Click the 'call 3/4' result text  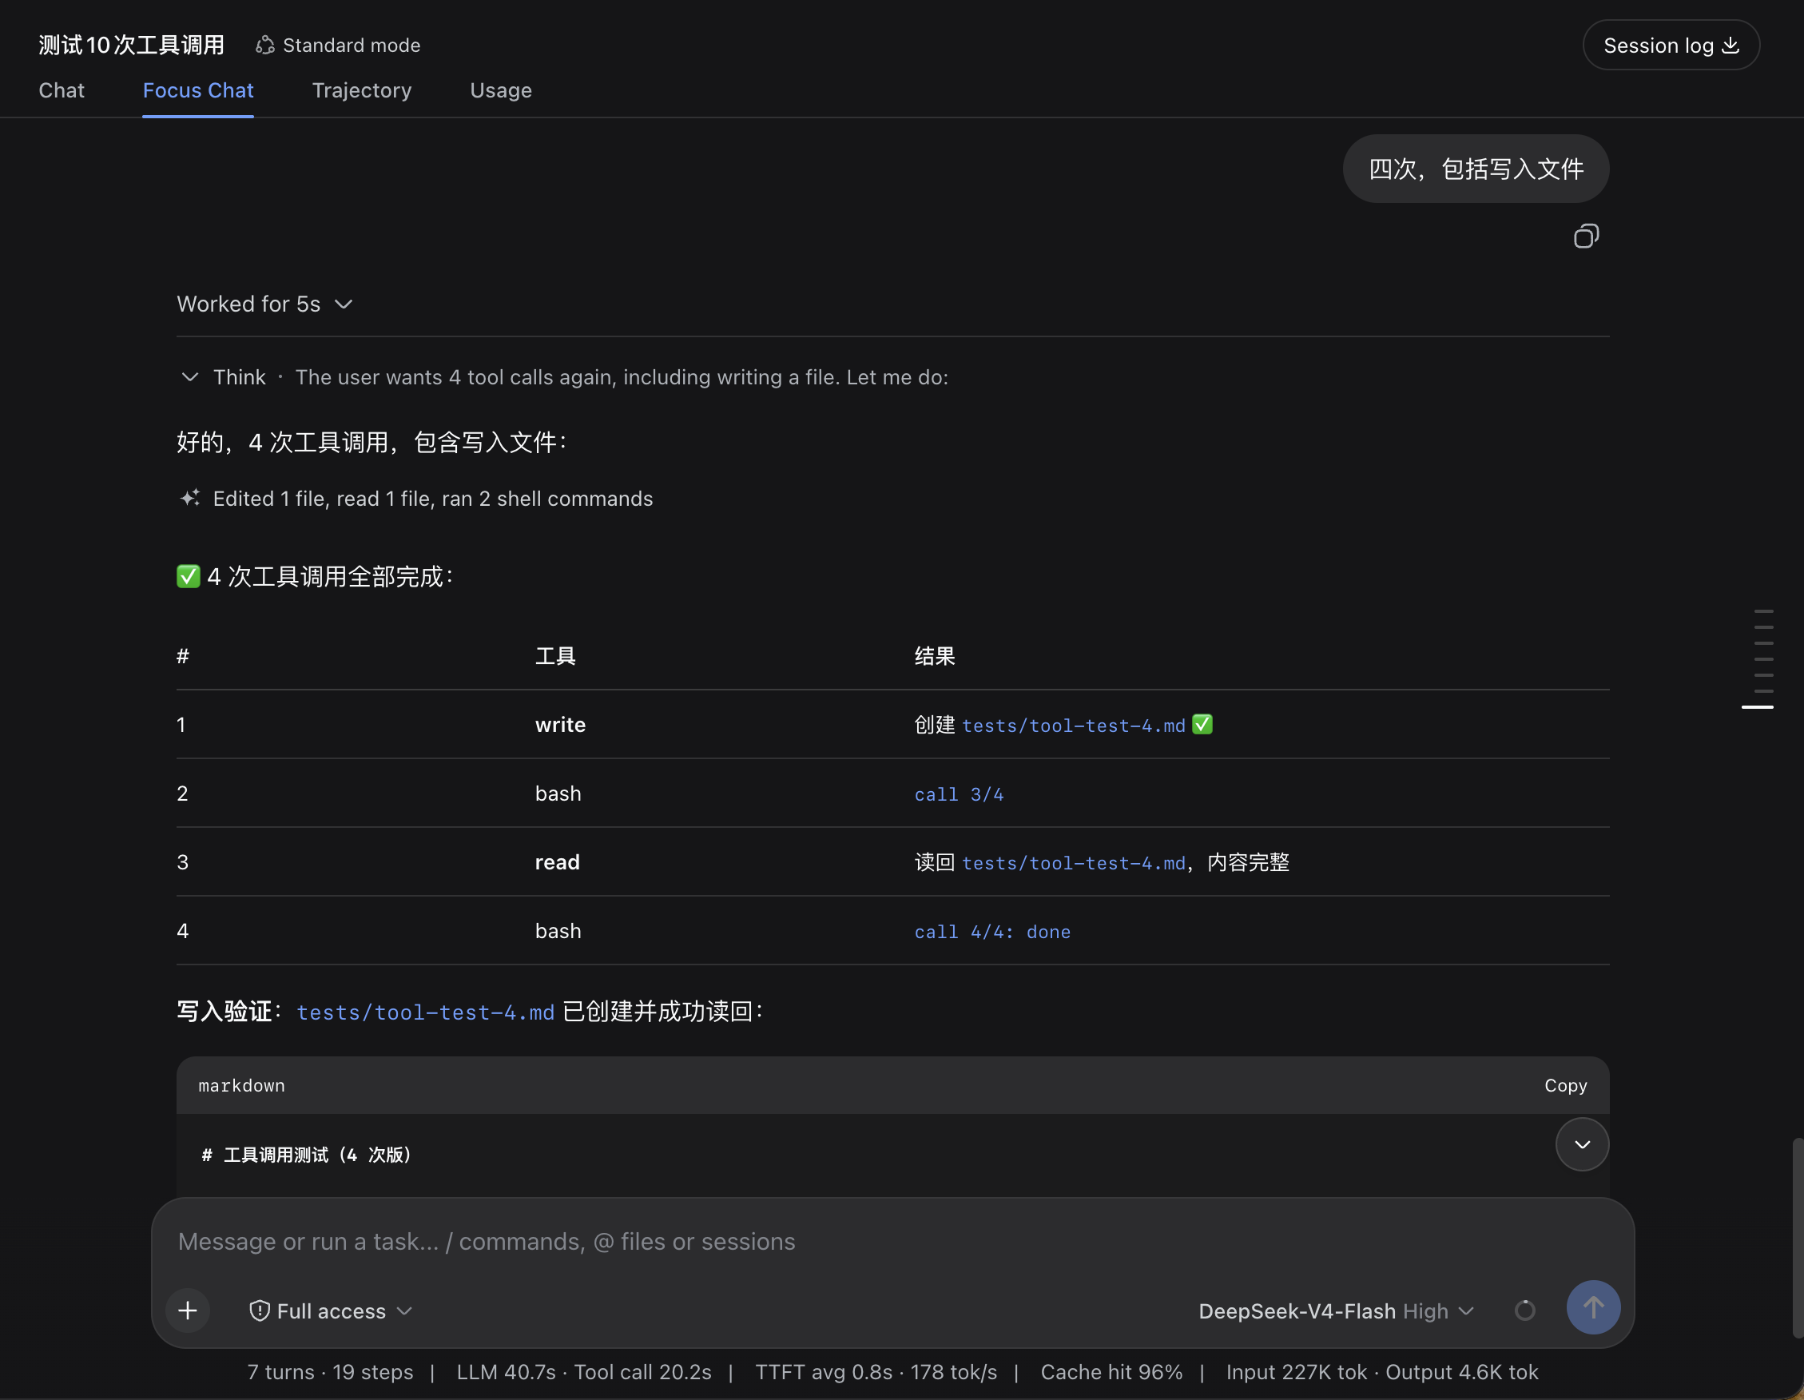[959, 793]
